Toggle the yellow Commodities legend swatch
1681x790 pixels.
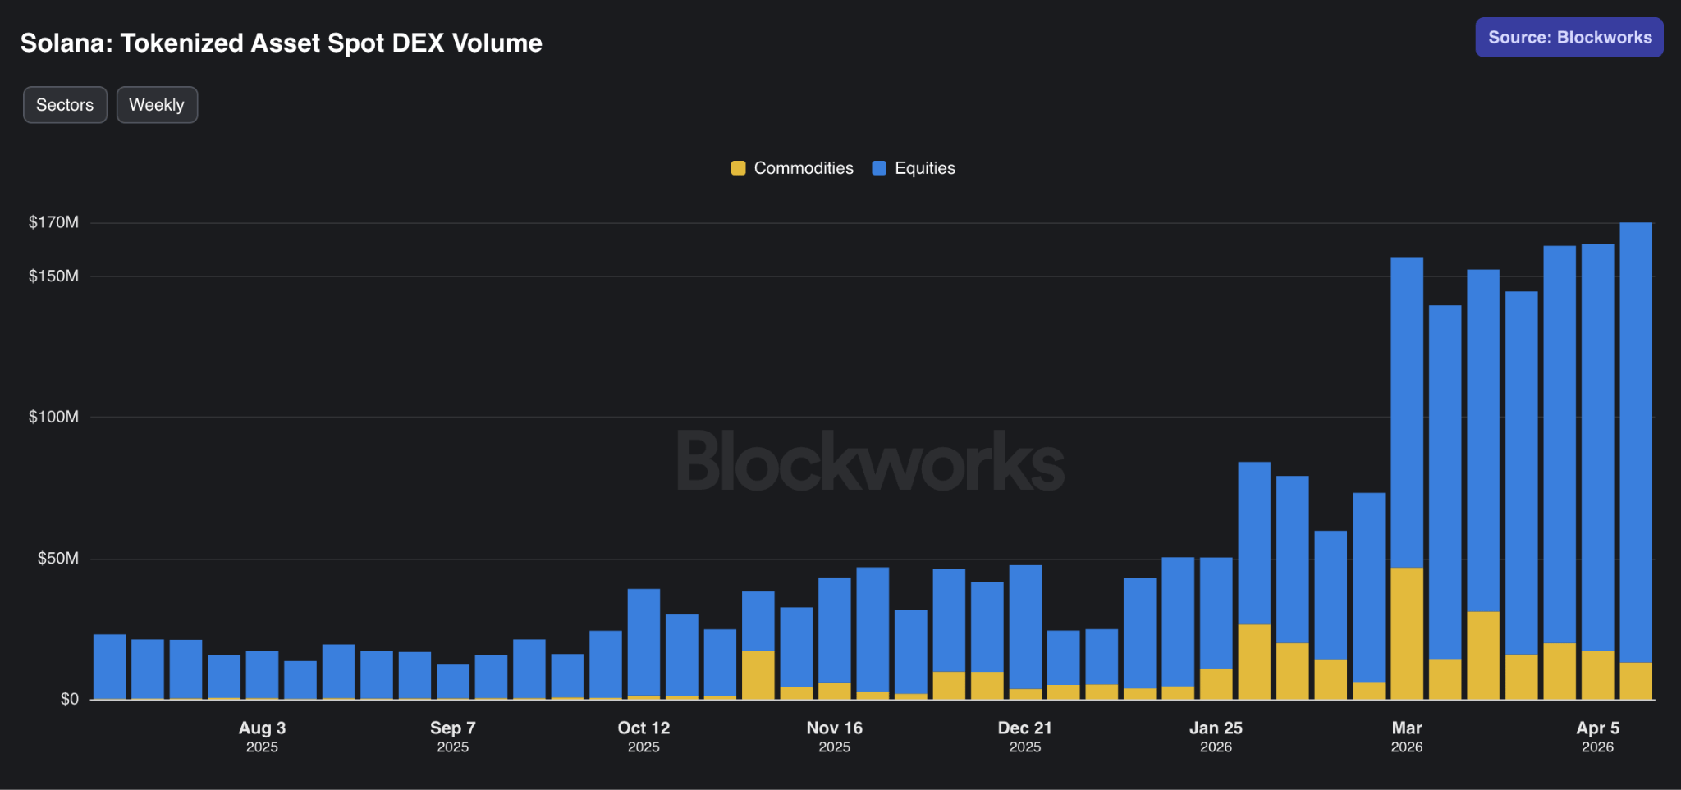tap(739, 168)
